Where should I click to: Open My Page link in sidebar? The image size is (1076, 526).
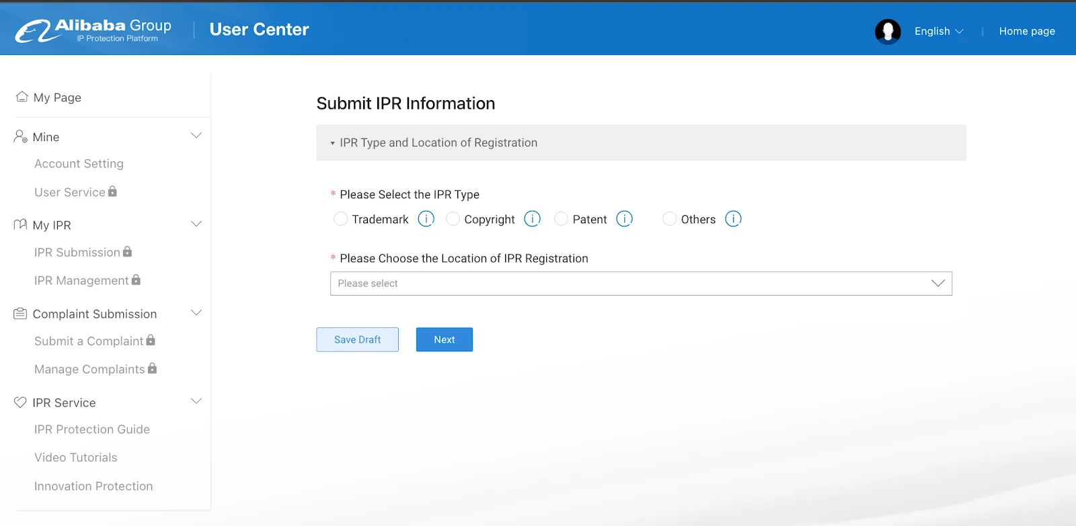[x=57, y=97]
